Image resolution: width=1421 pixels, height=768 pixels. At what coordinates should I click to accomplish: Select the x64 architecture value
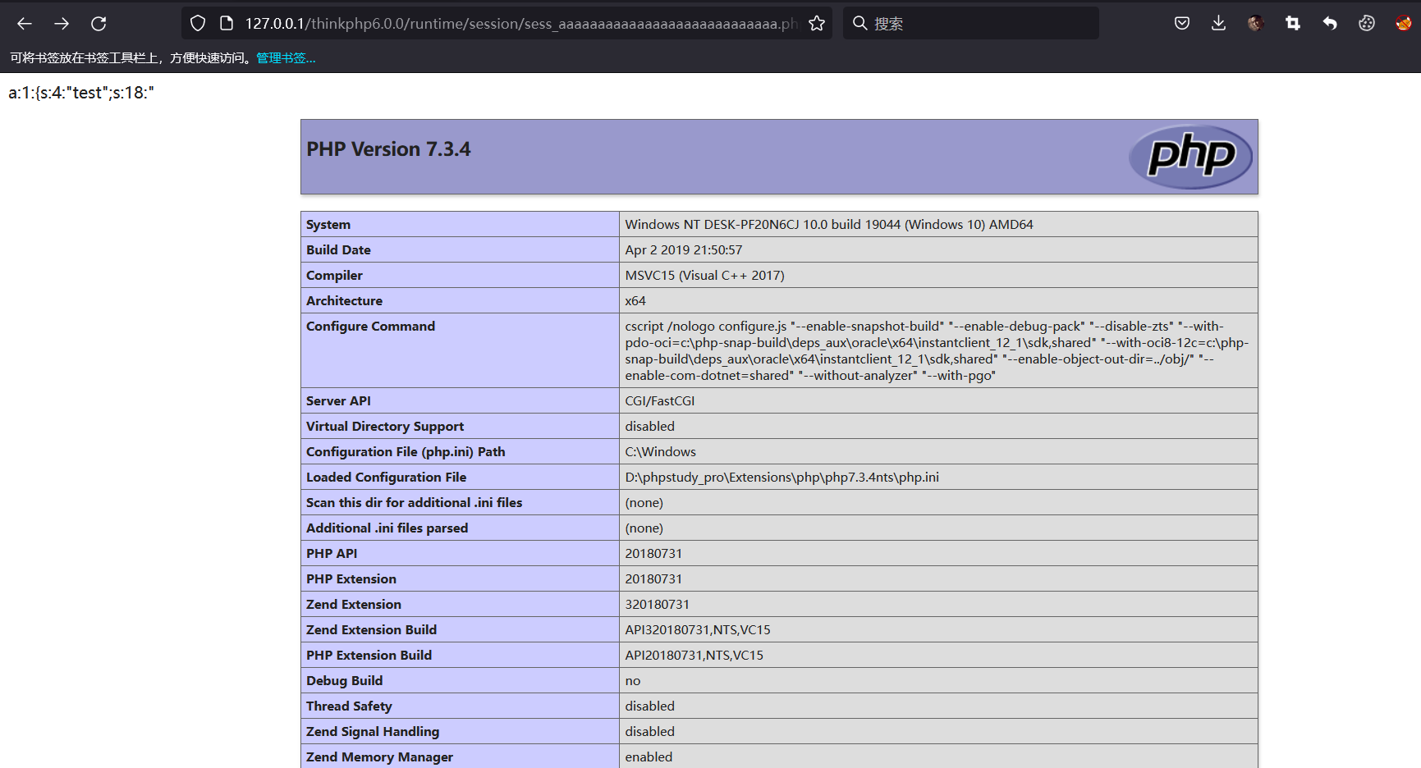635,301
